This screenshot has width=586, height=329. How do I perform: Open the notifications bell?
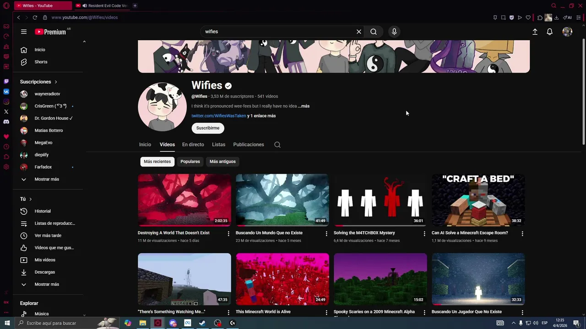(x=550, y=32)
